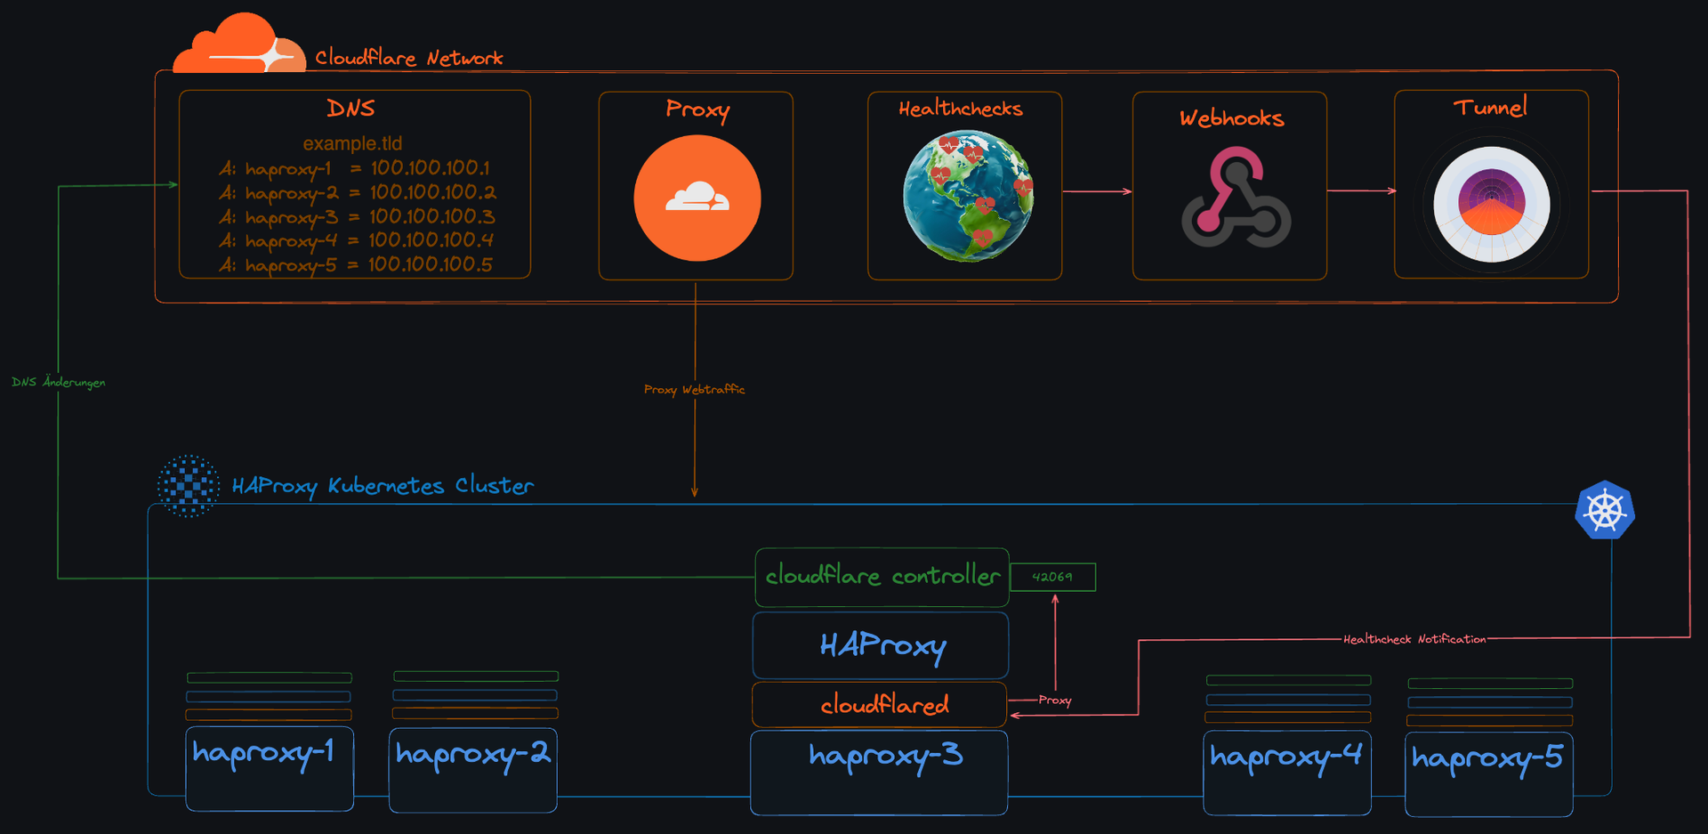Click the 'Healthcheck Notification' label
The image size is (1708, 834).
point(1414,639)
